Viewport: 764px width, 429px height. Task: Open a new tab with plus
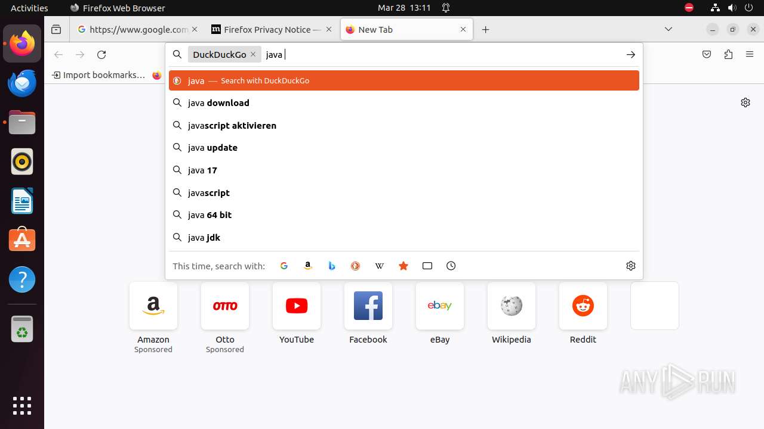[x=486, y=29]
